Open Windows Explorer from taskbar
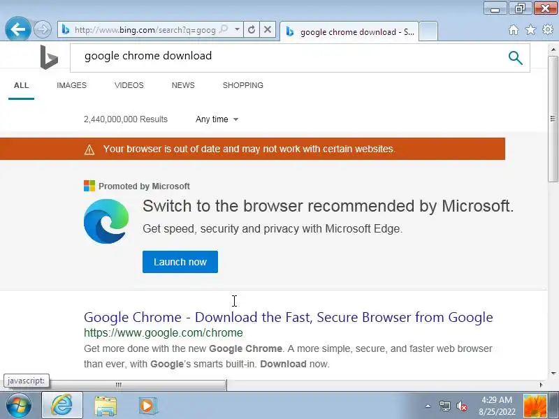Screen dimensions: 559x419 (x=106, y=406)
